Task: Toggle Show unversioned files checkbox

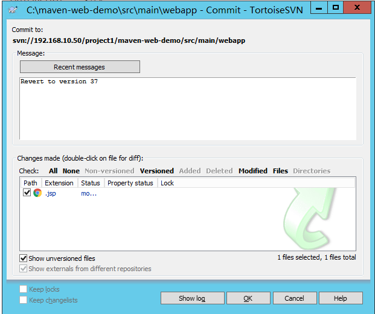Action: point(23,258)
